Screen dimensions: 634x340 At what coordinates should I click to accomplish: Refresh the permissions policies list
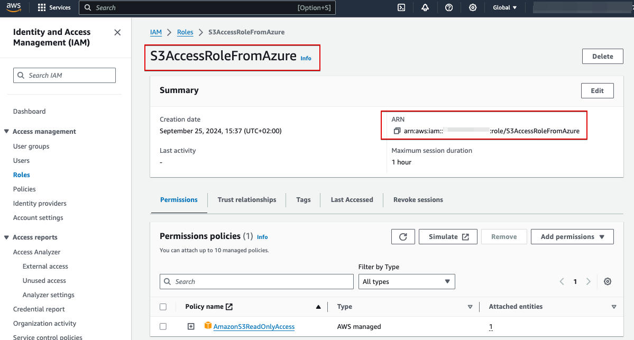pos(403,236)
